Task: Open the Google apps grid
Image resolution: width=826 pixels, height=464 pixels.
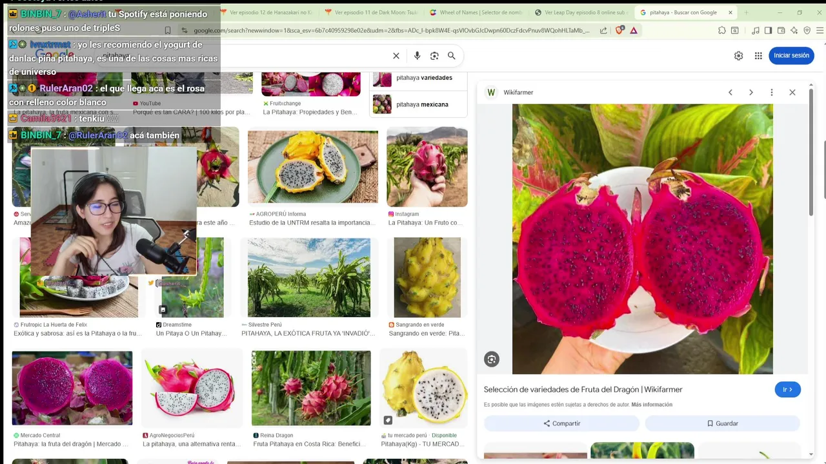Action: coord(758,56)
